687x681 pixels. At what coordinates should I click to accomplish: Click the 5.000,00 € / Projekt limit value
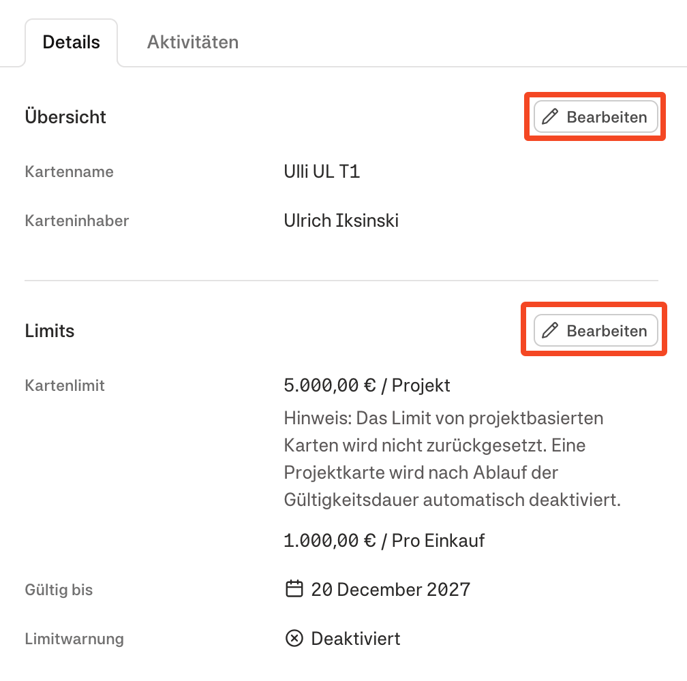[367, 385]
